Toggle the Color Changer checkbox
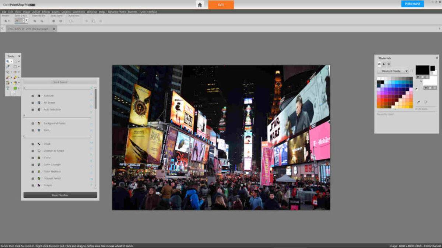This screenshot has width=442, height=248. pyautogui.click(x=32, y=165)
